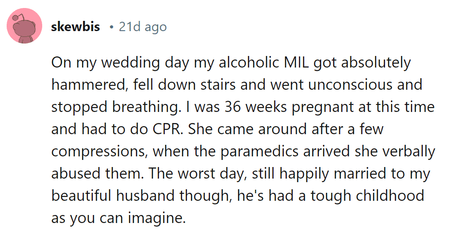Click the word paramedics in the comment
453x231 pixels.
pyautogui.click(x=260, y=152)
